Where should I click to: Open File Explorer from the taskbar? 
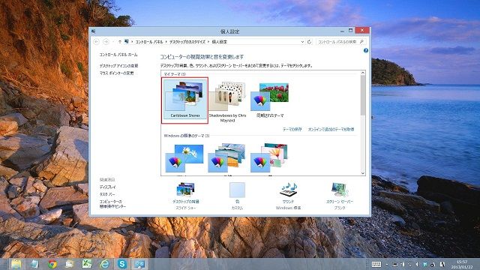(16, 264)
